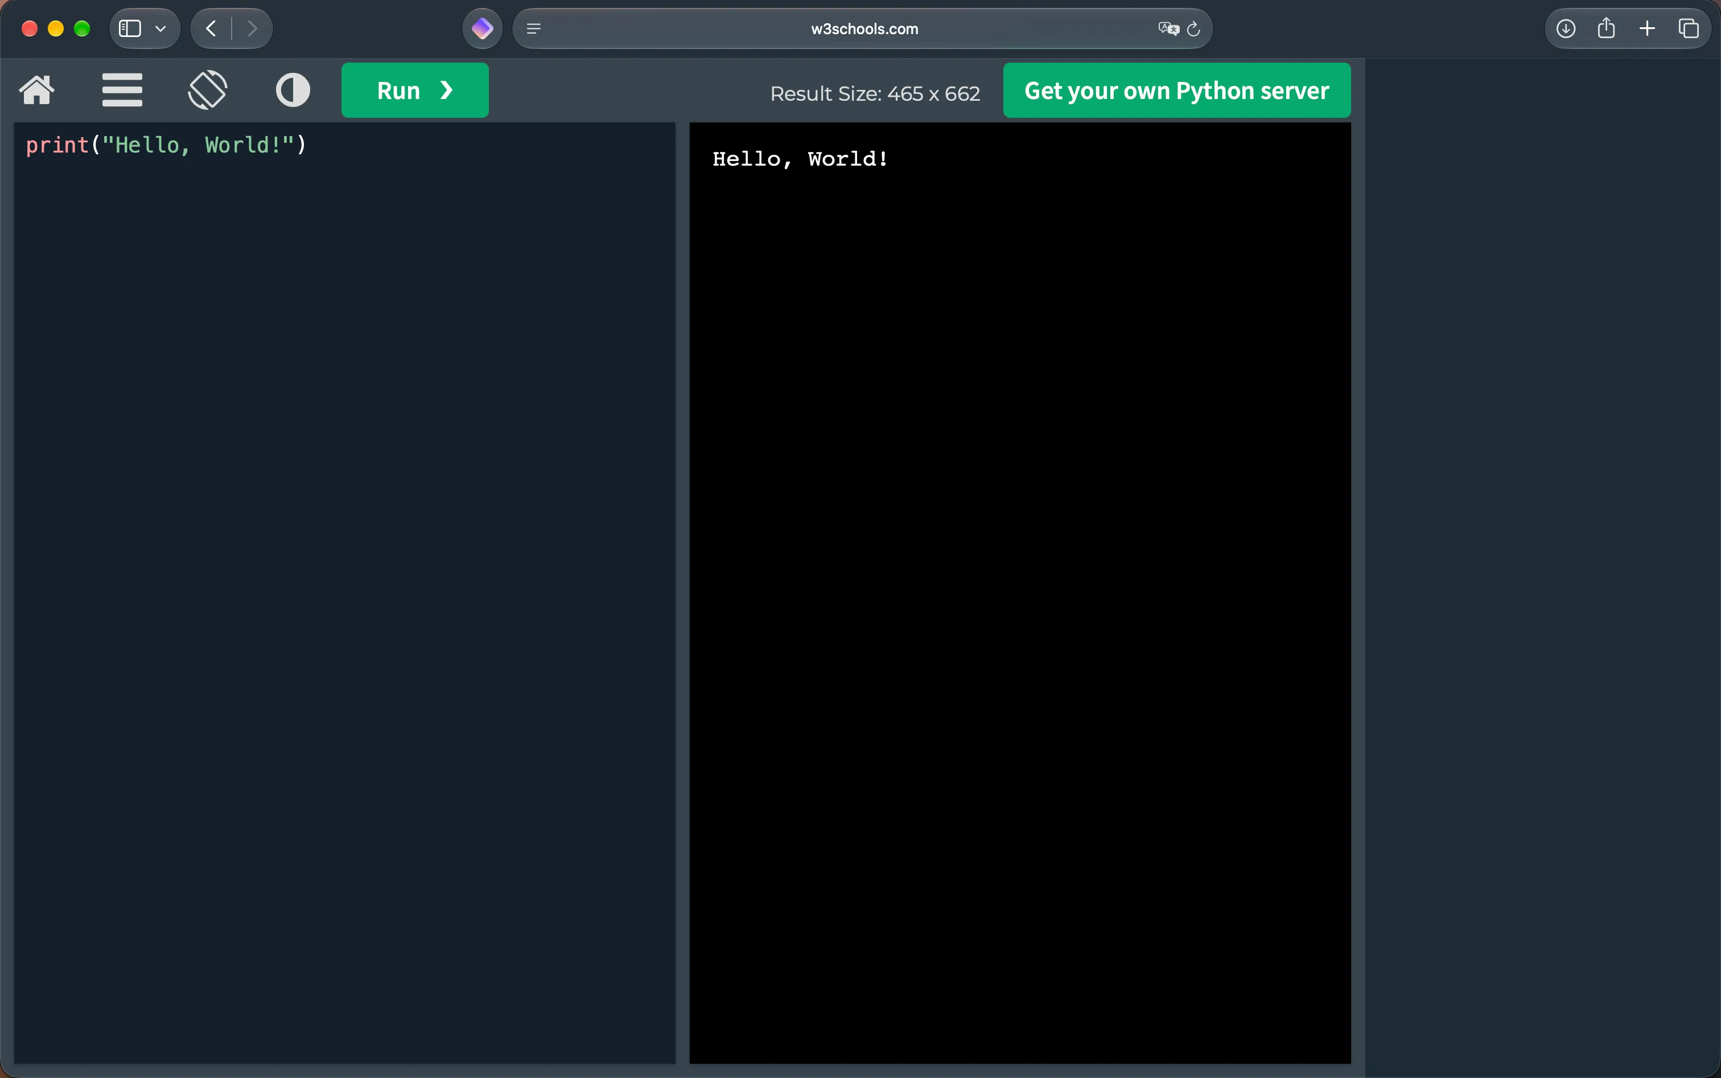Change orientation with the rotate icon

click(x=208, y=90)
